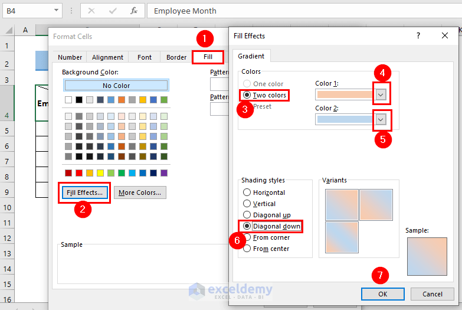Select the One color radio option

tap(263, 84)
